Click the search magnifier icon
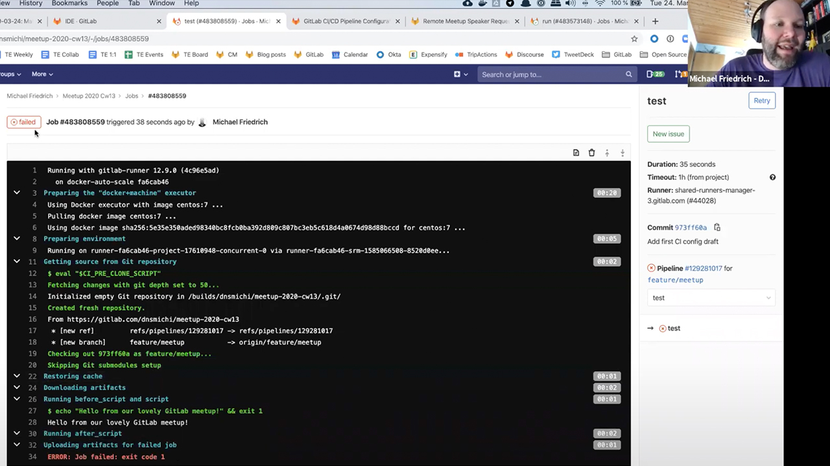This screenshot has height=466, width=830. (628, 74)
